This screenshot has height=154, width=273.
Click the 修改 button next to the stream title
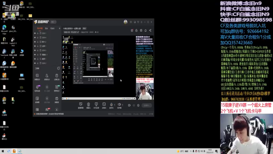pyautogui.click(x=84, y=28)
